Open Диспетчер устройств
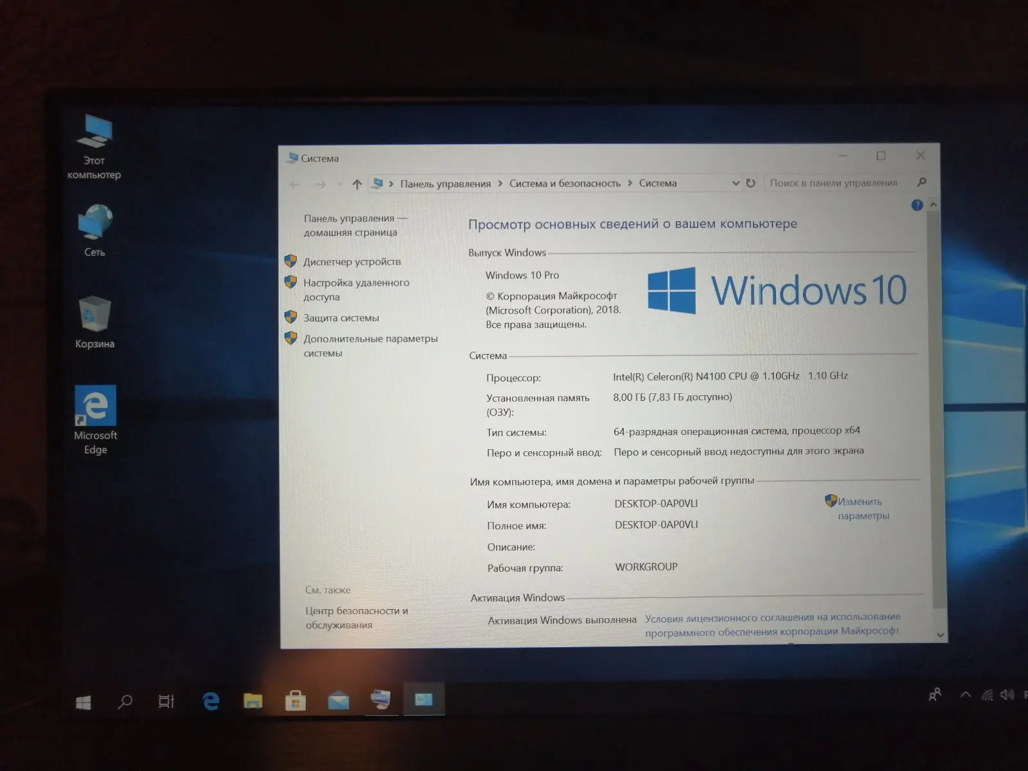 click(352, 261)
